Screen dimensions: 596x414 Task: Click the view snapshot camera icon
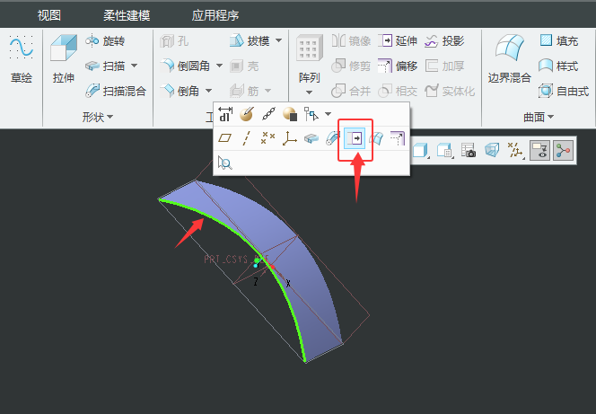click(469, 151)
